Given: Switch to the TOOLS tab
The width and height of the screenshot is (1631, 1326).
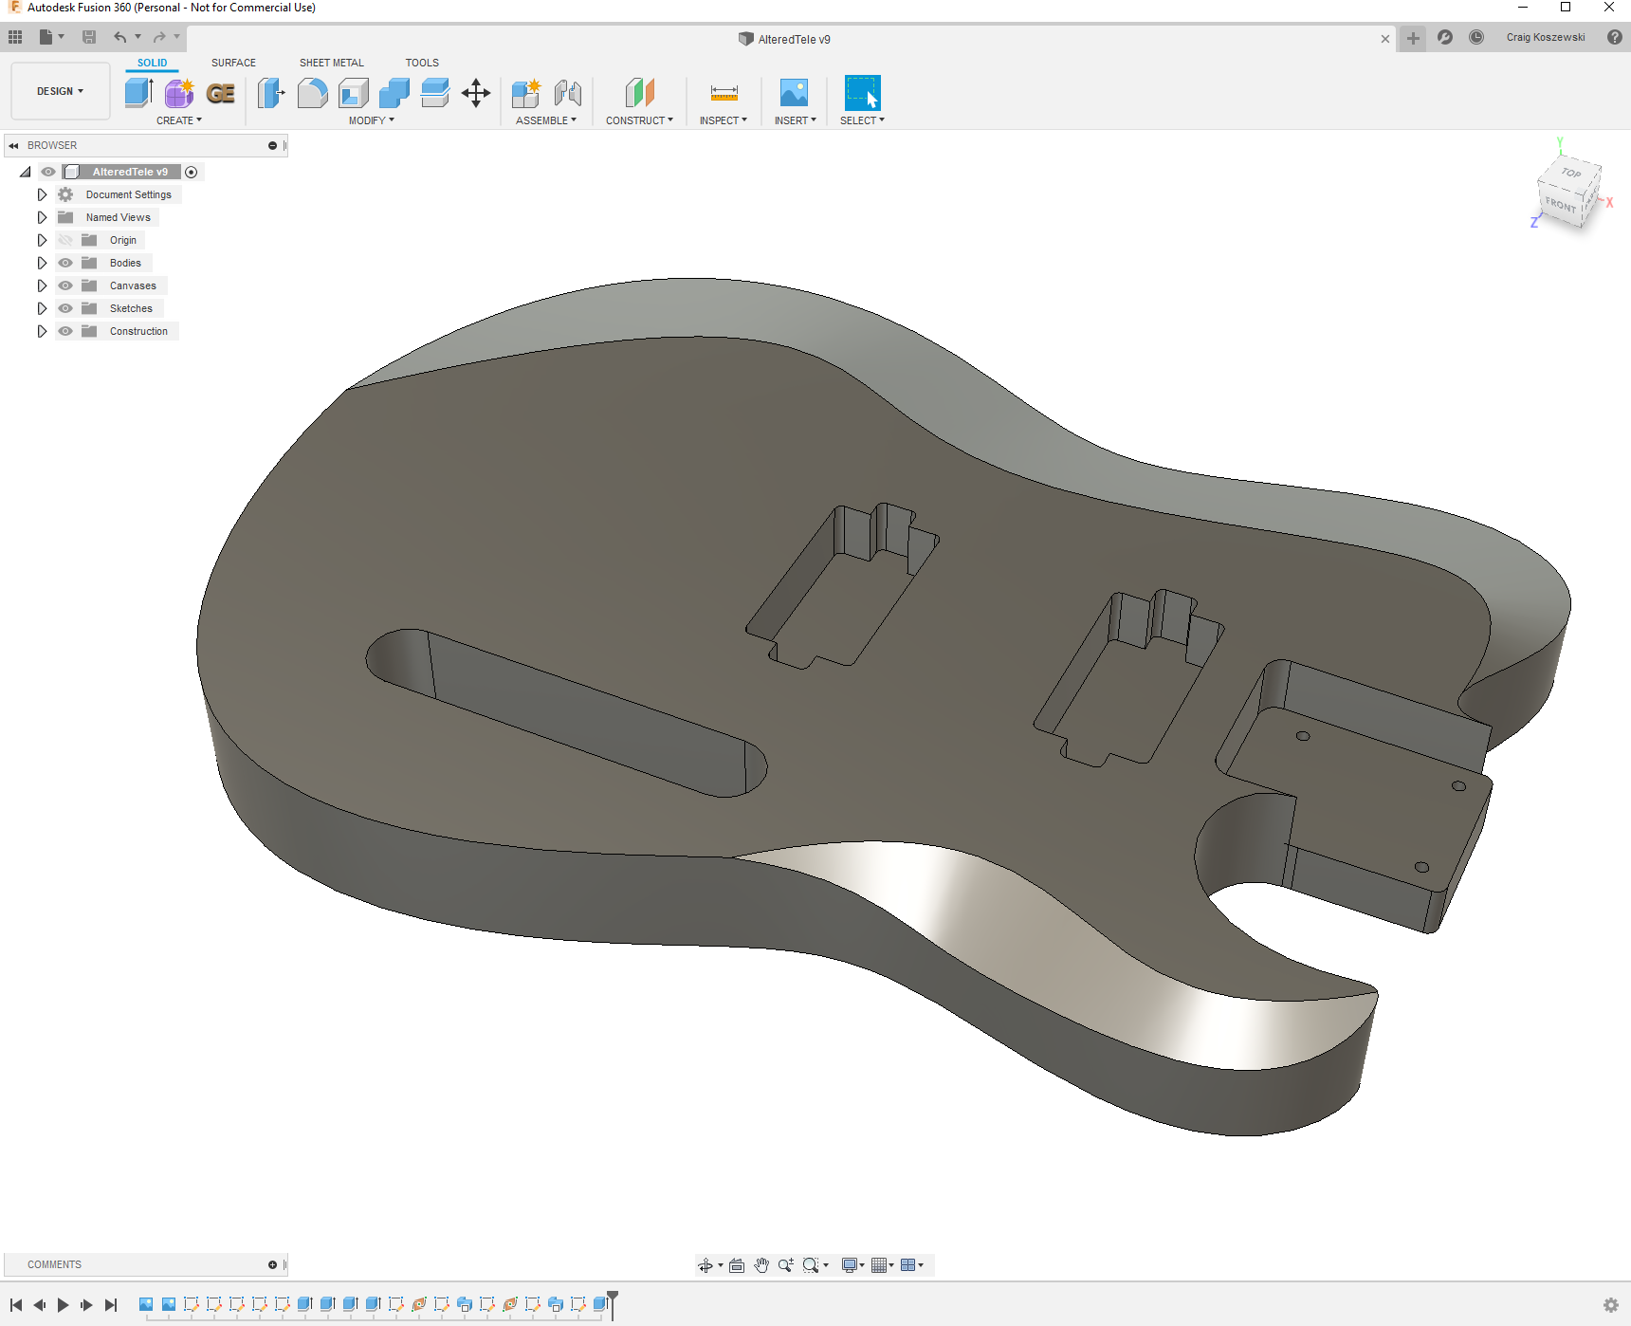Looking at the screenshot, I should click(x=422, y=63).
